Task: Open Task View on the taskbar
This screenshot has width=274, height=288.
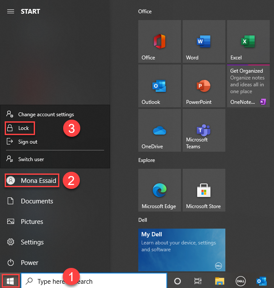Action: (x=198, y=281)
